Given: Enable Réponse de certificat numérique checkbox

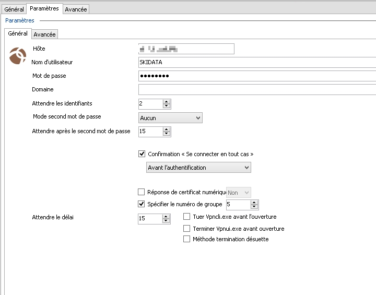Looking at the screenshot, I should coord(141,193).
